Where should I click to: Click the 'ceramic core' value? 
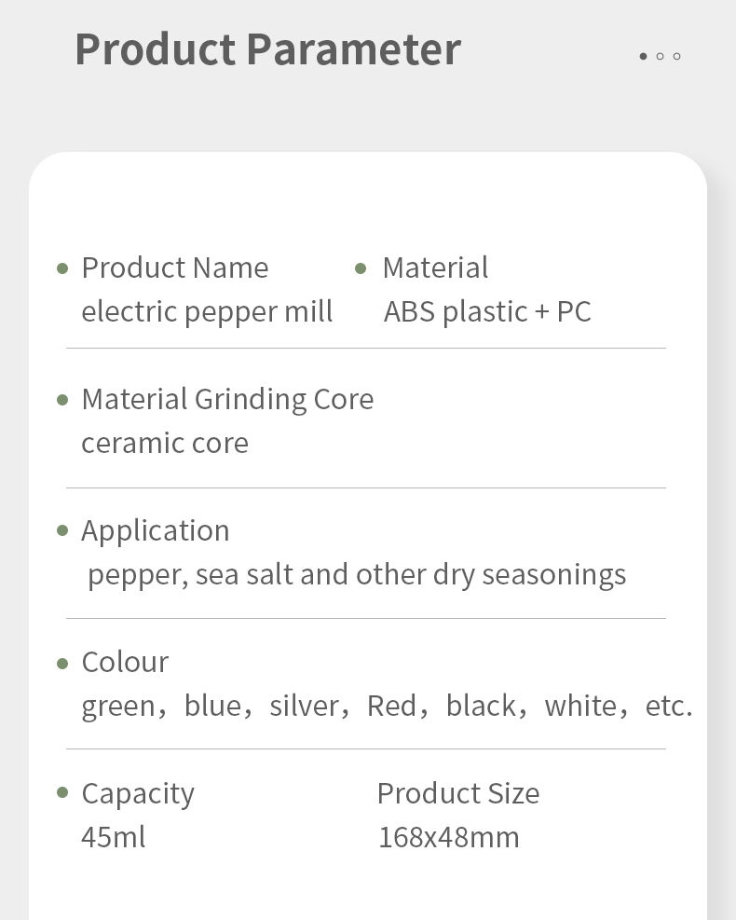click(x=165, y=443)
